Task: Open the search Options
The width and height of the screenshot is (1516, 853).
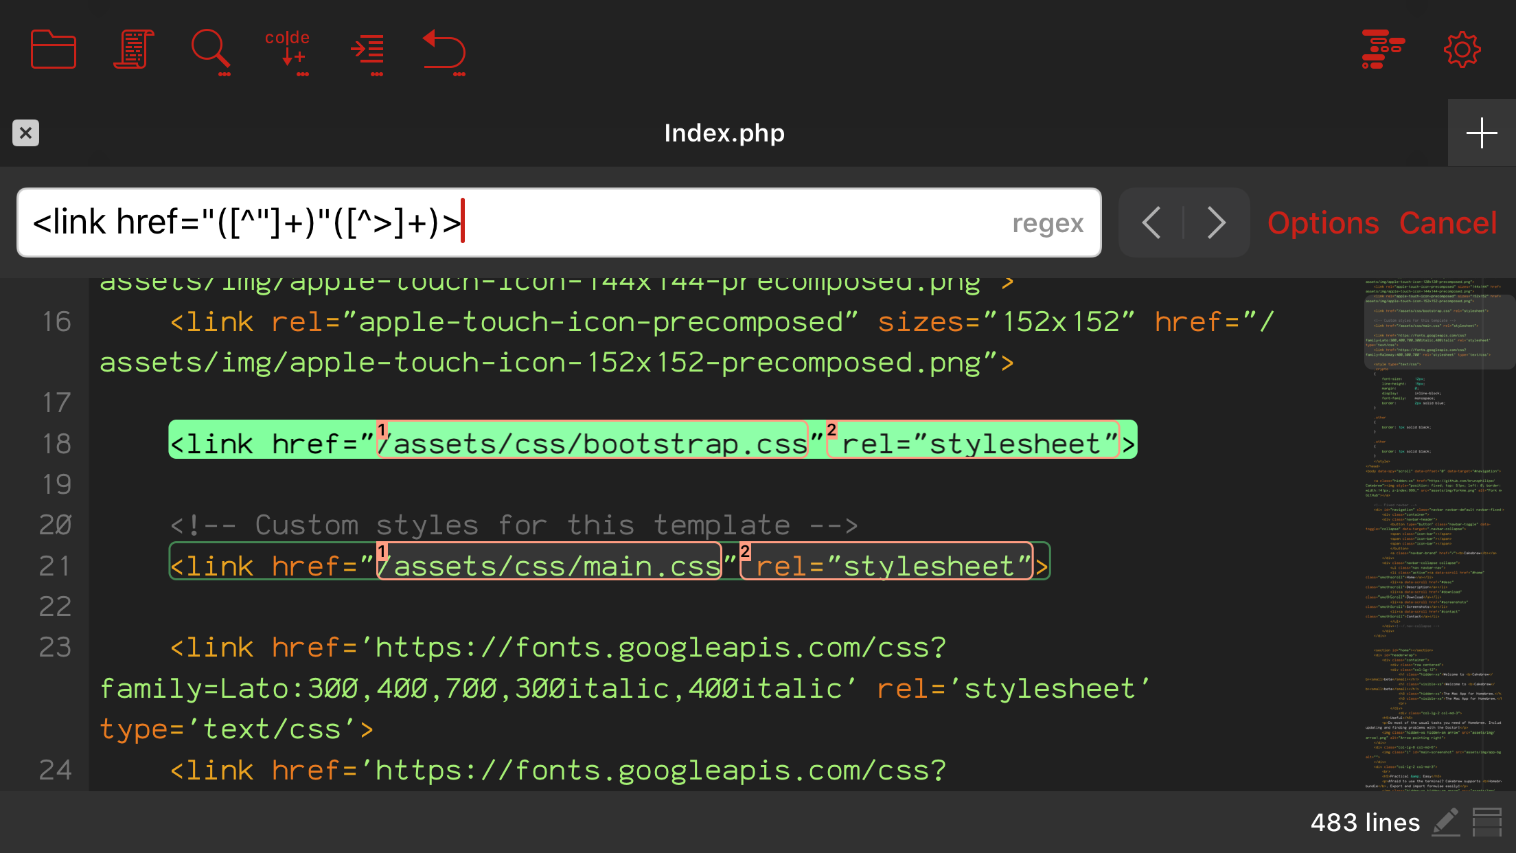Action: pyautogui.click(x=1322, y=222)
